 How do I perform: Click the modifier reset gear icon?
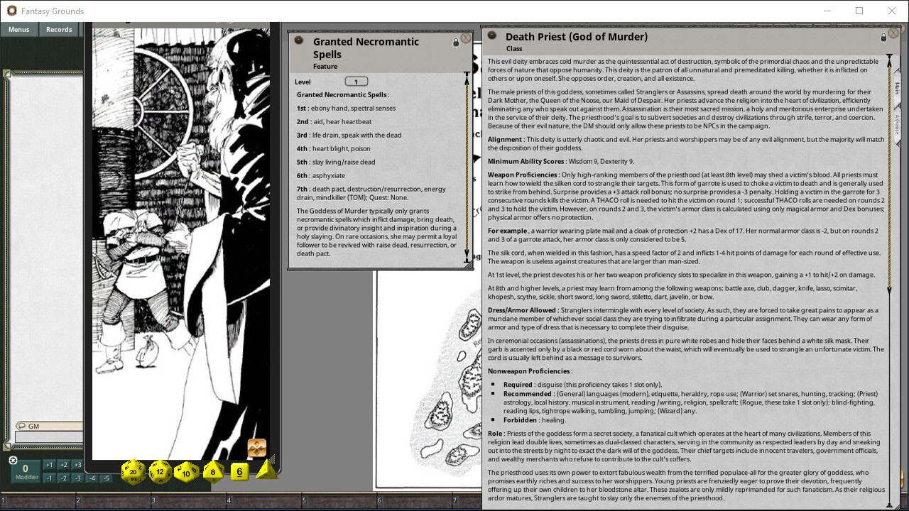coord(13,460)
